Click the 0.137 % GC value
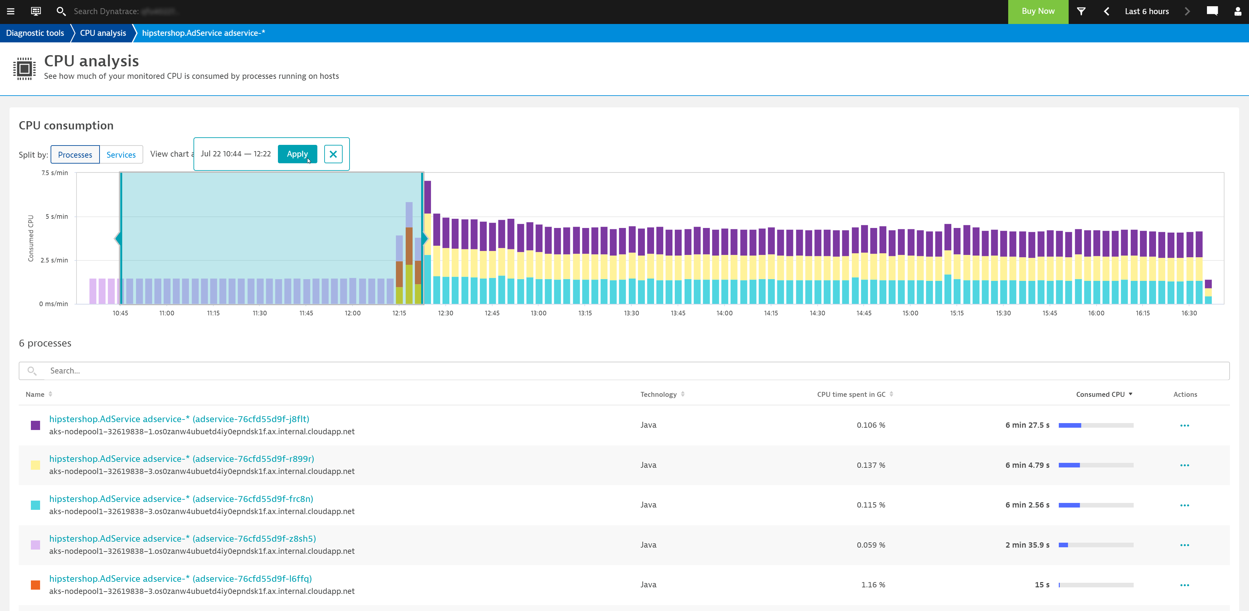The image size is (1249, 611). [871, 465]
